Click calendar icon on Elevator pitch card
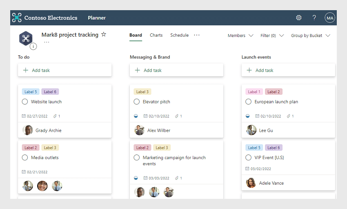This screenshot has height=209, width=347. point(145,116)
